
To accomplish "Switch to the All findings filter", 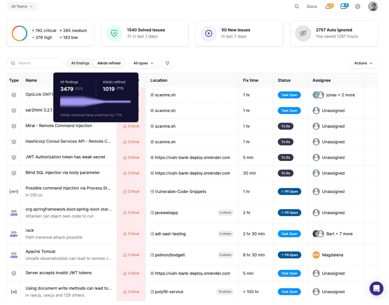I will [80, 63].
